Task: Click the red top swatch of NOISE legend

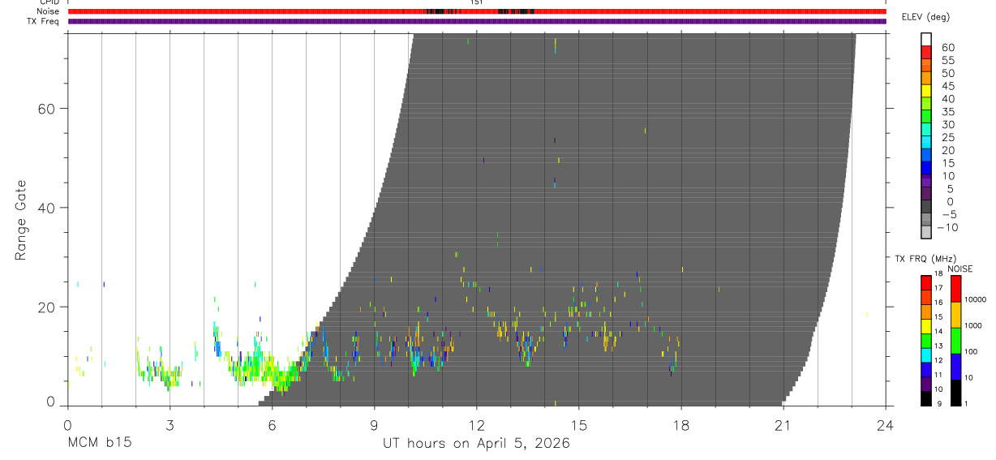Action: point(955,289)
